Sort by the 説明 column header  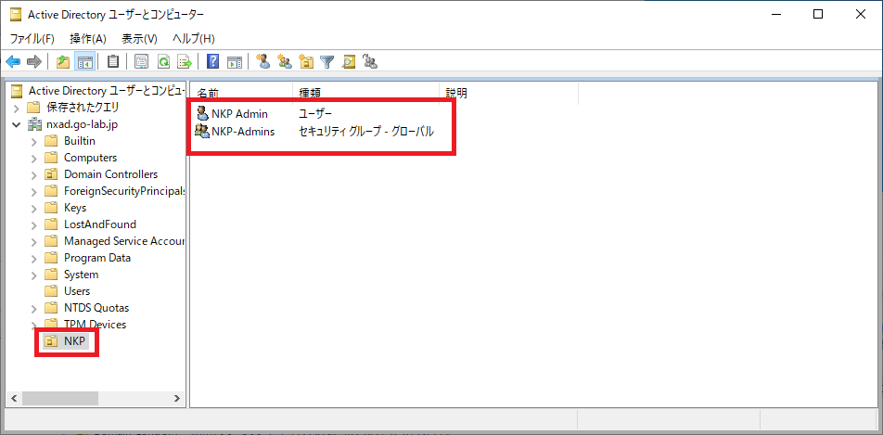point(509,93)
